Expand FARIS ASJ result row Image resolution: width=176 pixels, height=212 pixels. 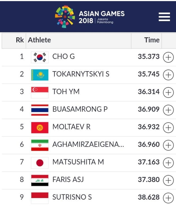168,180
